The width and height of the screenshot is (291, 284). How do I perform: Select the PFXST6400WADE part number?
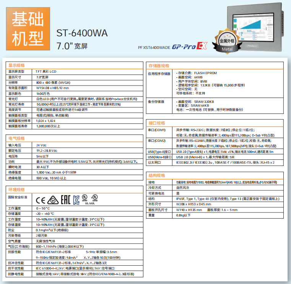coord(154,47)
